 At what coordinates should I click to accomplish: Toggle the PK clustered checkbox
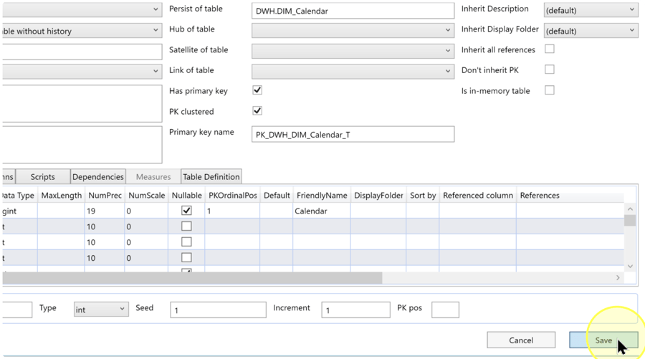click(257, 110)
